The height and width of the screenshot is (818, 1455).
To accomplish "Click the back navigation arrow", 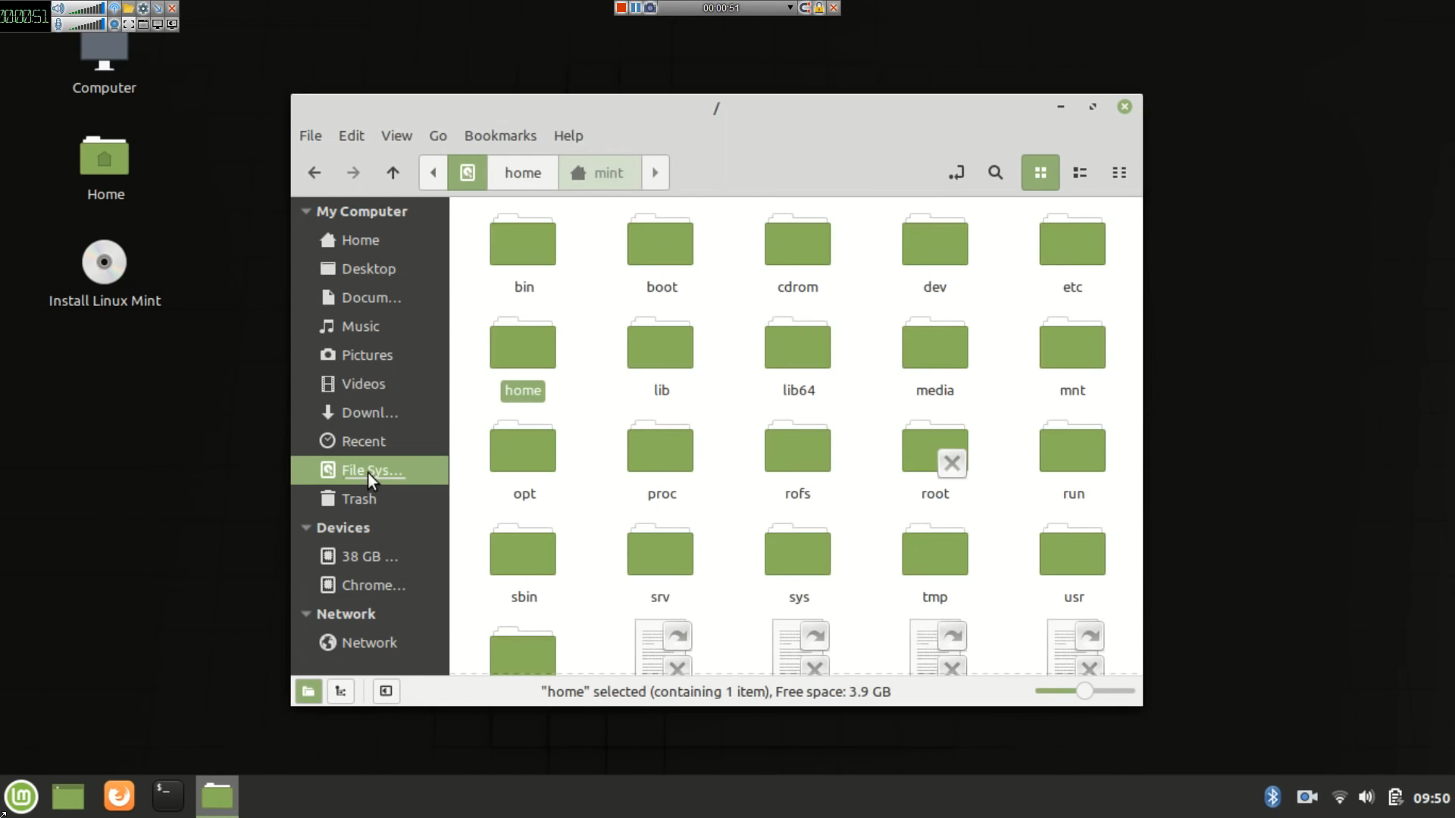I will 314,173.
